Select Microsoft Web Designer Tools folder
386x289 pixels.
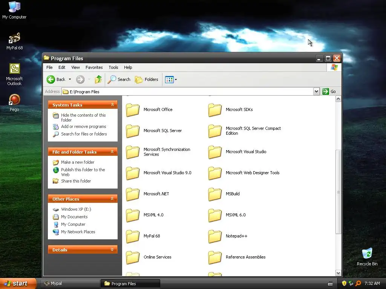214,173
